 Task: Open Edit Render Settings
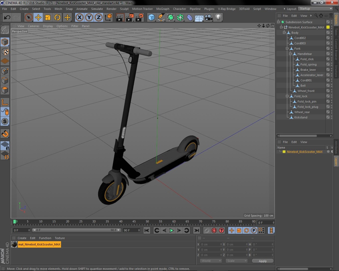tap(139, 17)
